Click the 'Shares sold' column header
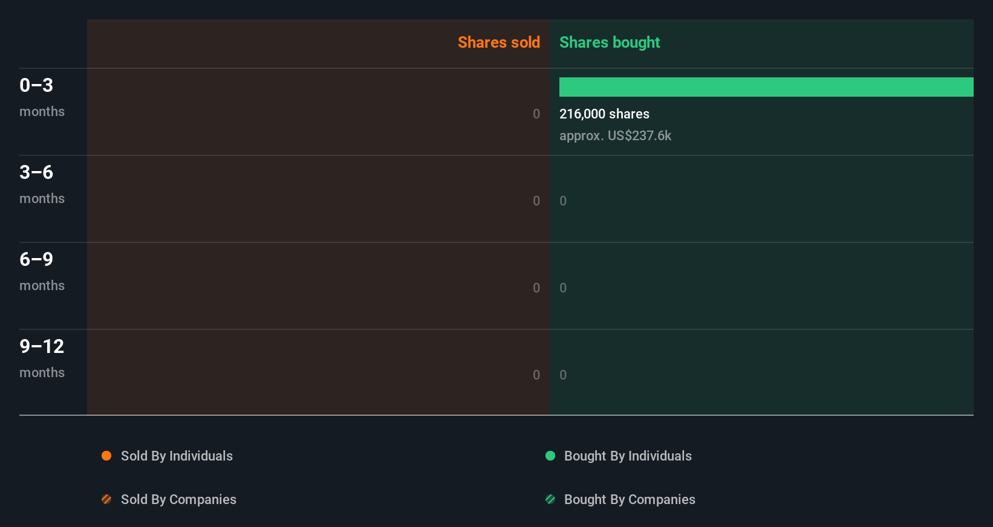Screen dimensions: 993x527 pyautogui.click(x=498, y=42)
